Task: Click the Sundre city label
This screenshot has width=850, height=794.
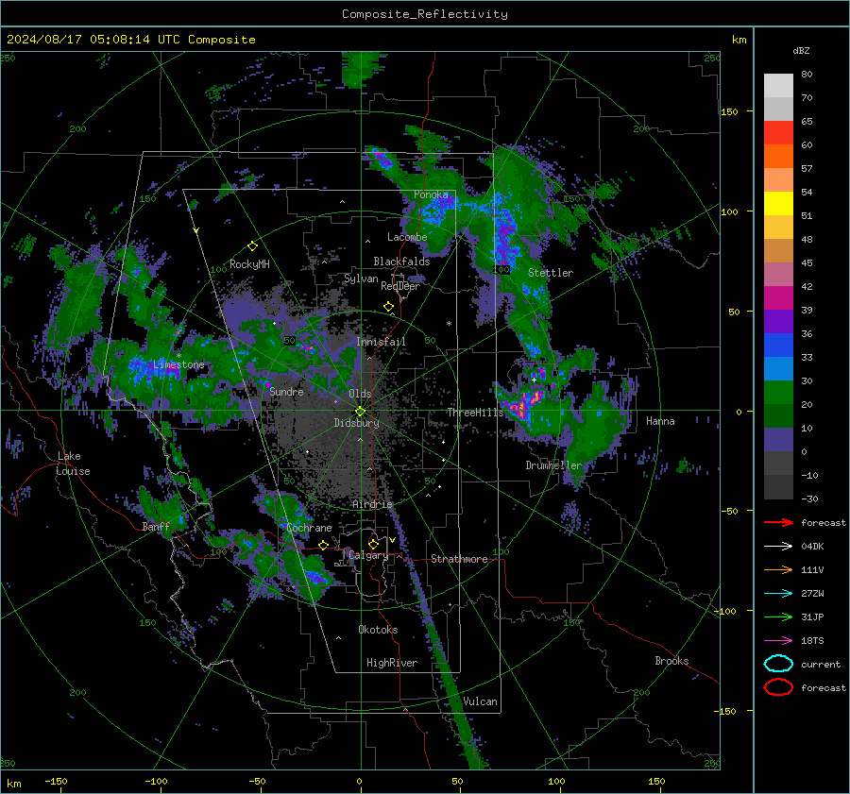Action: (286, 391)
